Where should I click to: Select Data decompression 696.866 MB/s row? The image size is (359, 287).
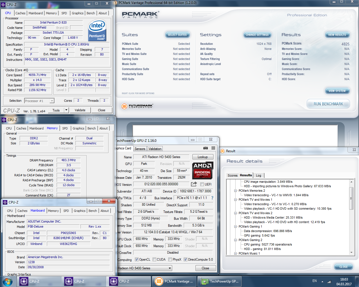(268, 231)
